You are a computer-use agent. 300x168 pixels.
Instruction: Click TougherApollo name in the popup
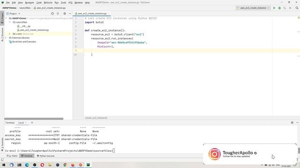pos(238,153)
